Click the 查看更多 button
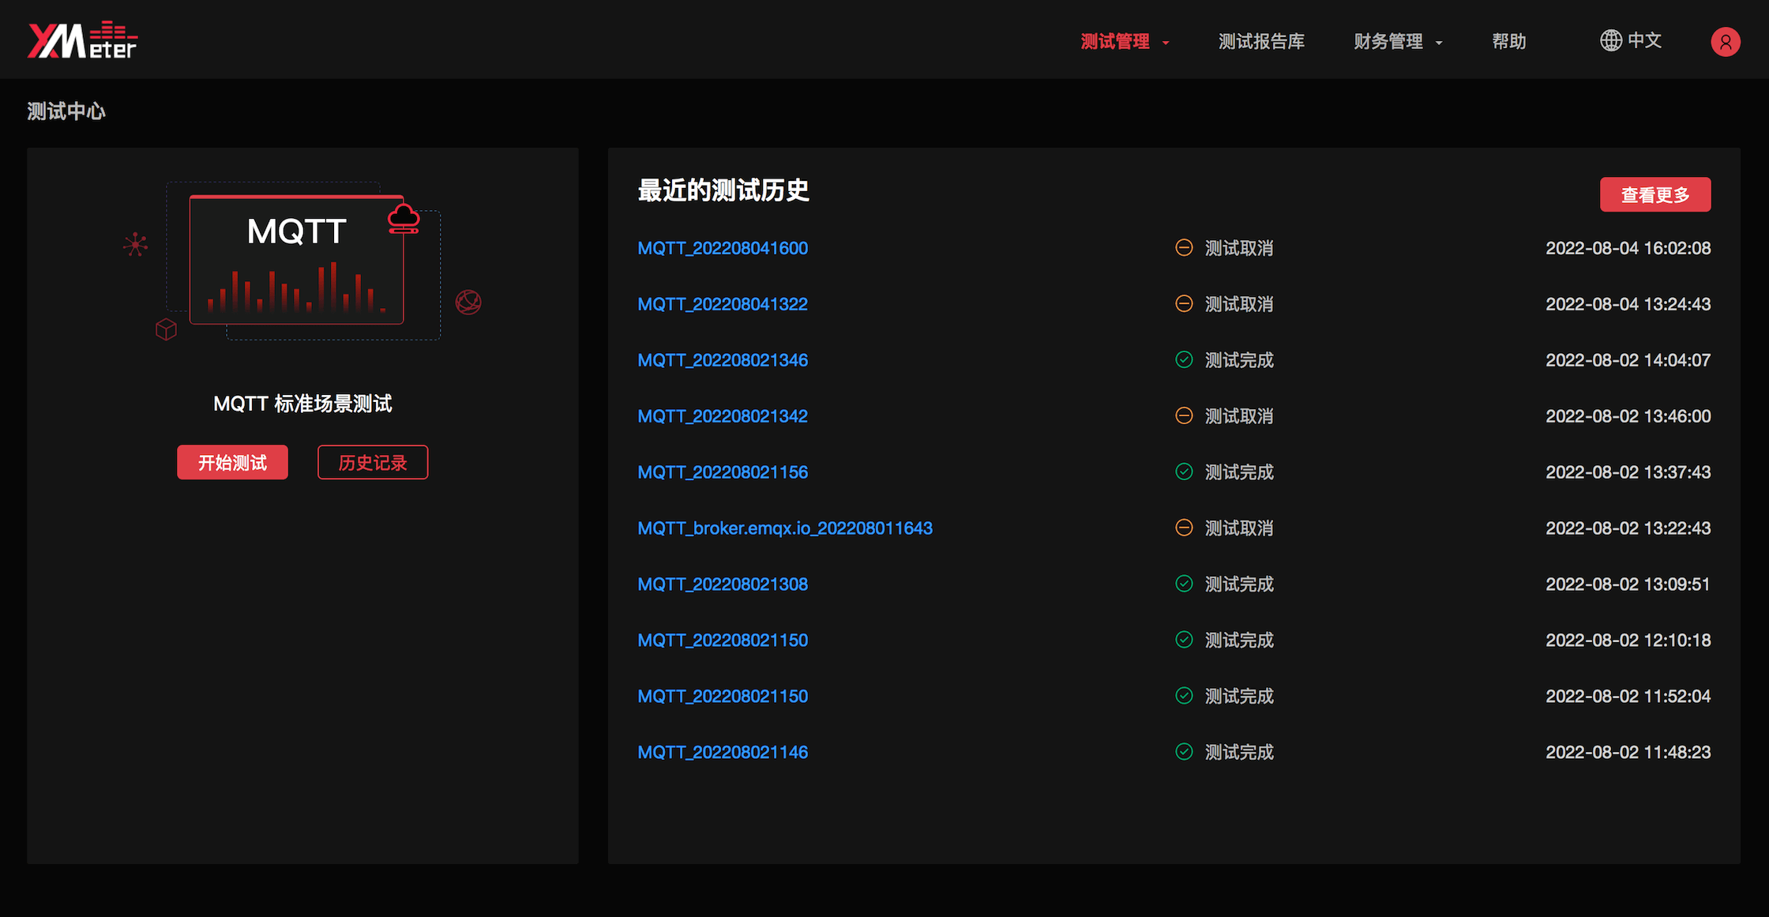Screen dimensions: 1769x917 tap(1654, 194)
